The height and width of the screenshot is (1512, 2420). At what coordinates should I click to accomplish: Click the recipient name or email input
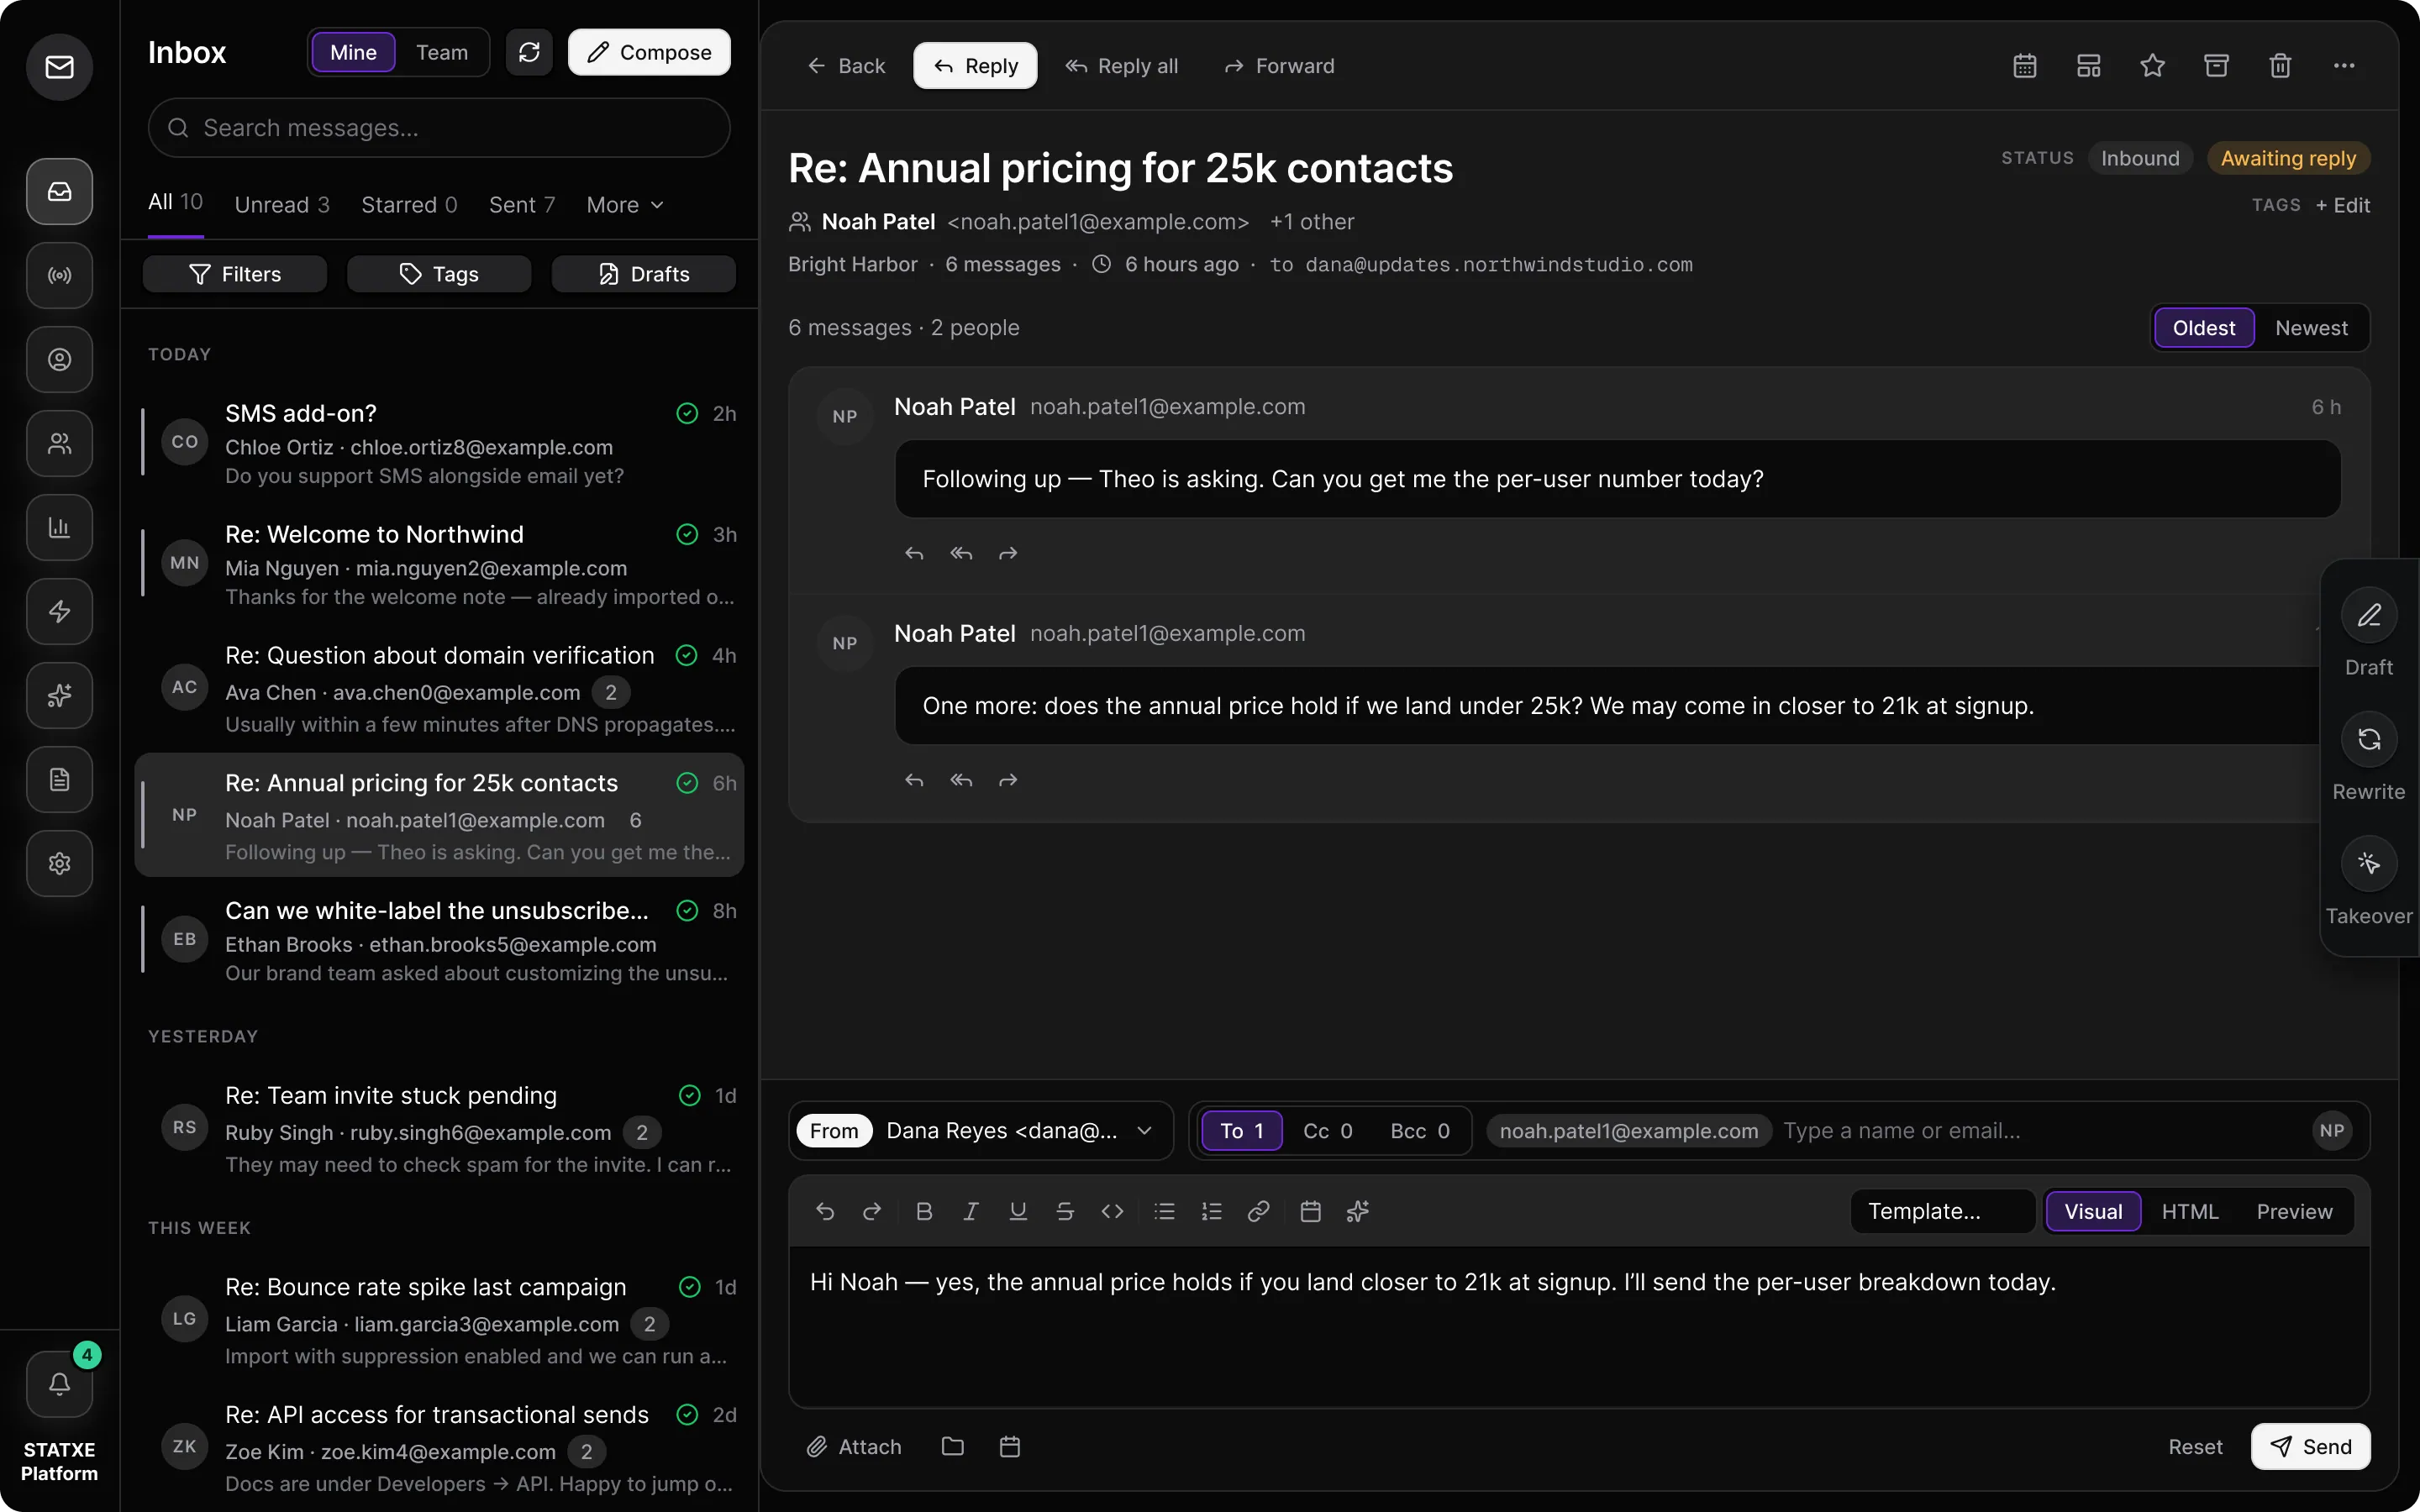tap(2040, 1131)
